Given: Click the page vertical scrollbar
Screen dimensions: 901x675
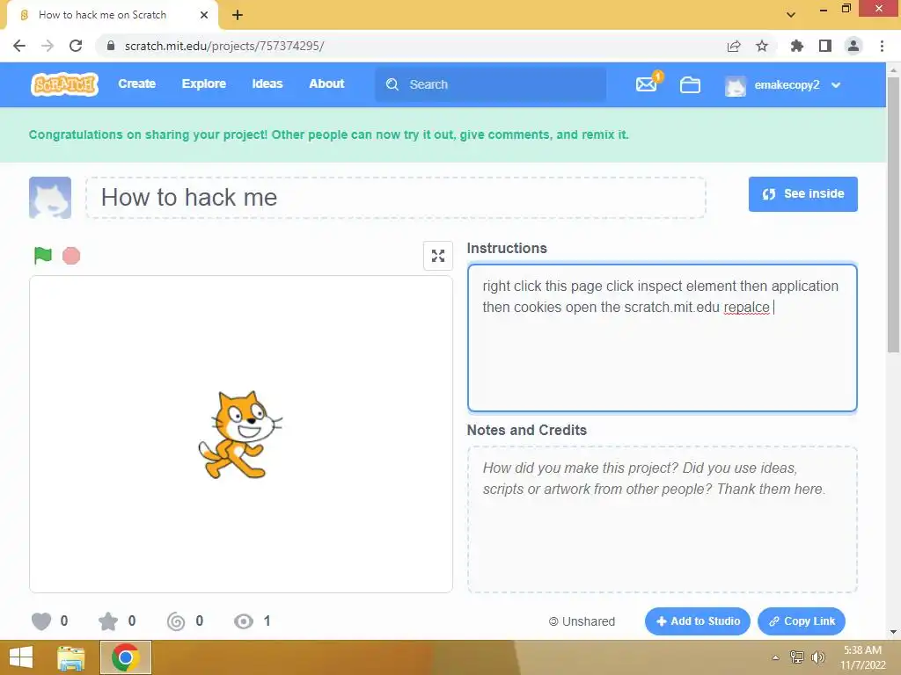Looking at the screenshot, I should tap(893, 214).
